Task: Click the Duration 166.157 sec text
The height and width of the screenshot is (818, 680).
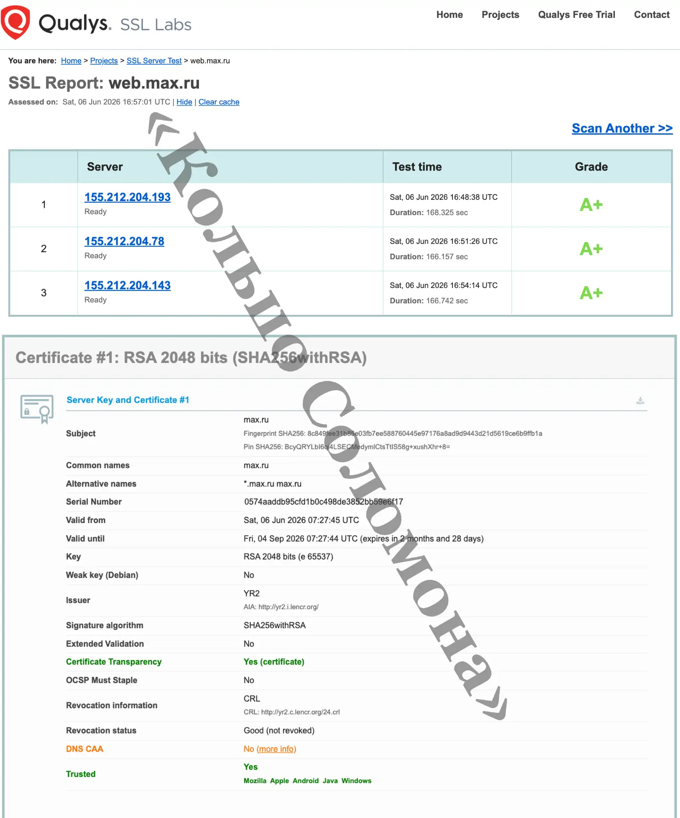Action: coord(429,256)
